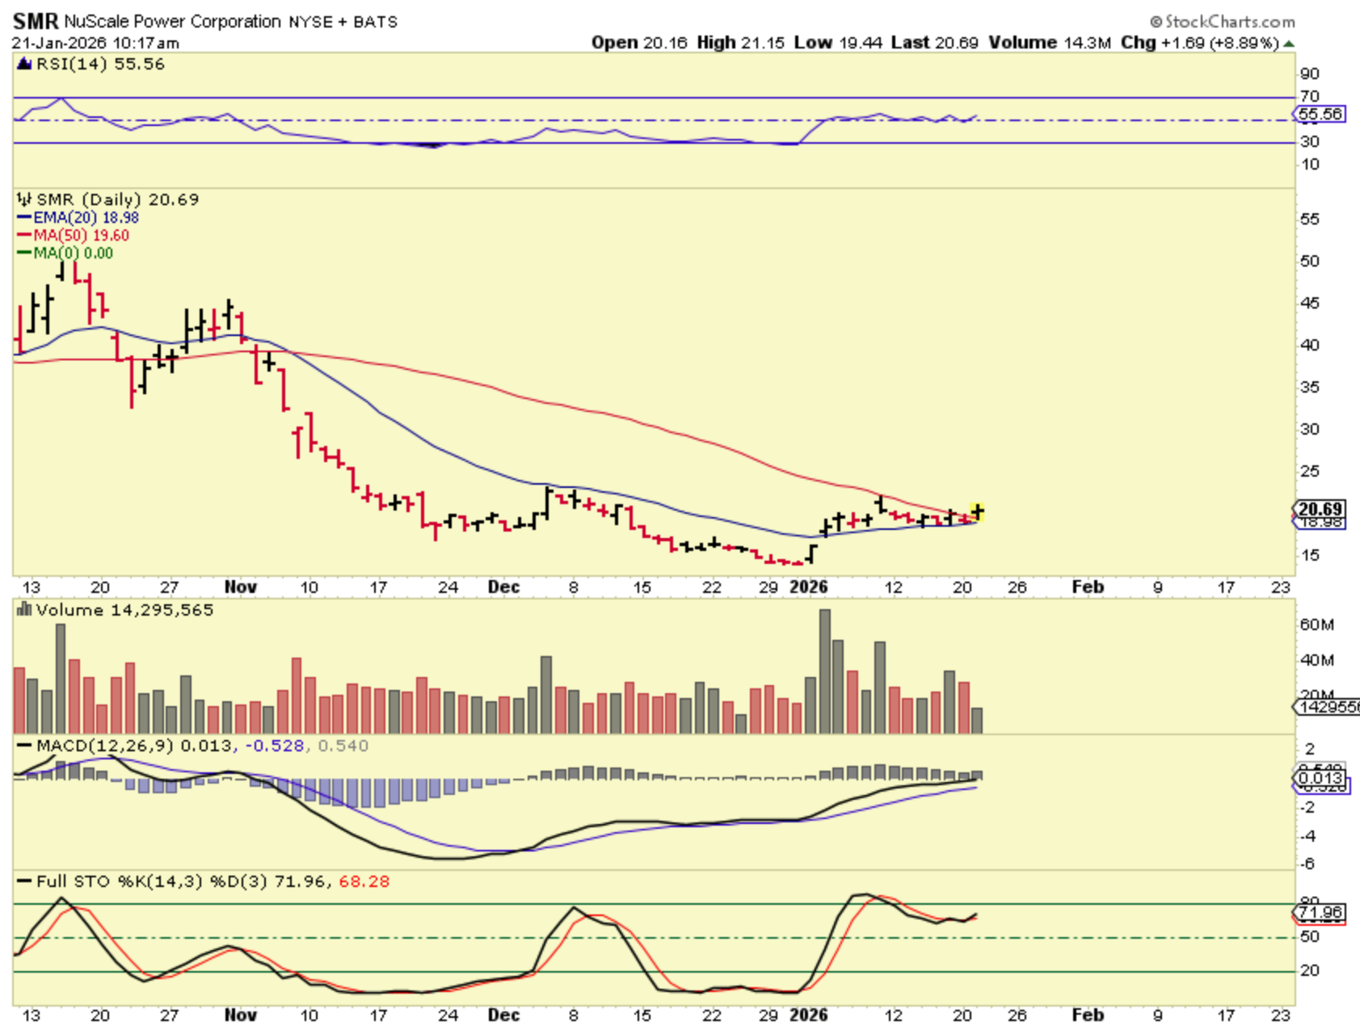Click the NYSE + BATS exchange label
The width and height of the screenshot is (1360, 1030).
click(x=343, y=23)
